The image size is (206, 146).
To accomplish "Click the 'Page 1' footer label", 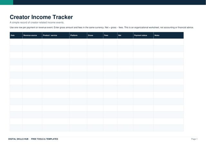I will tap(194, 139).
